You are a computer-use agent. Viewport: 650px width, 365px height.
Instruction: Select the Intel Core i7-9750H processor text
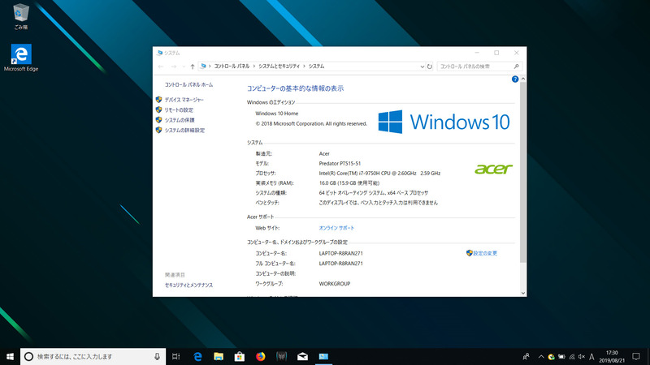(x=379, y=174)
